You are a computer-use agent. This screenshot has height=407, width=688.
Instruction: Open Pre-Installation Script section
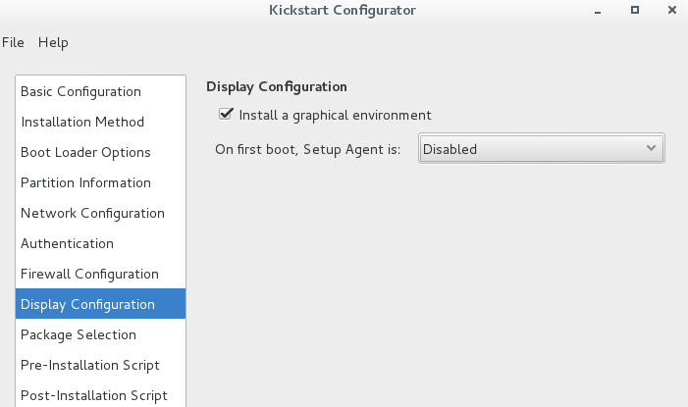100,365
